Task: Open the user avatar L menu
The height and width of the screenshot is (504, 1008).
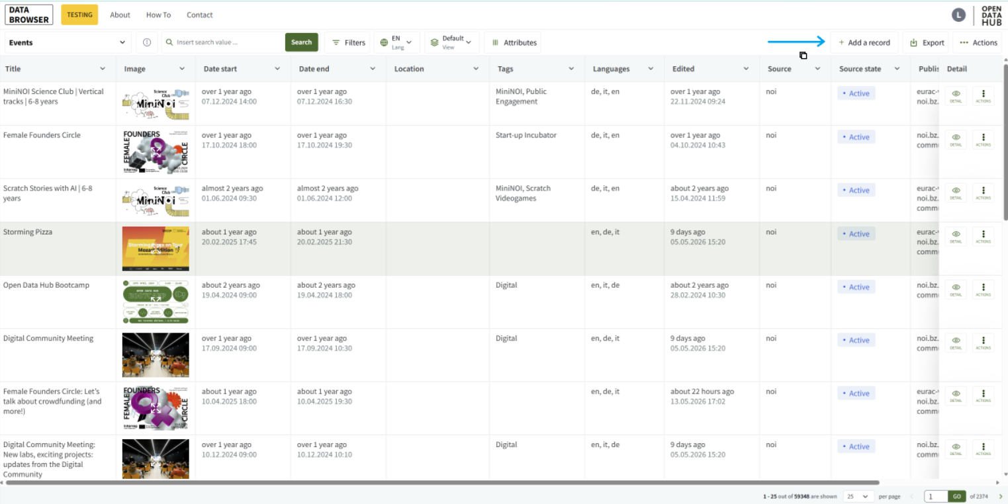Action: tap(958, 15)
